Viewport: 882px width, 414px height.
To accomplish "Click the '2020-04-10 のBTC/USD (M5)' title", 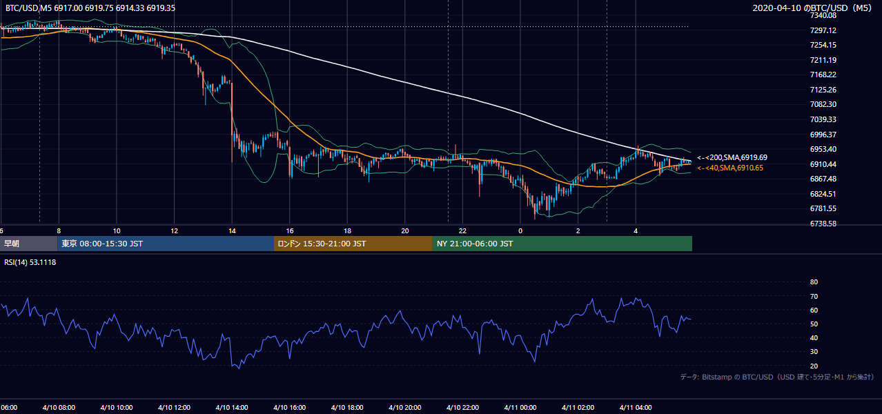I will point(812,8).
